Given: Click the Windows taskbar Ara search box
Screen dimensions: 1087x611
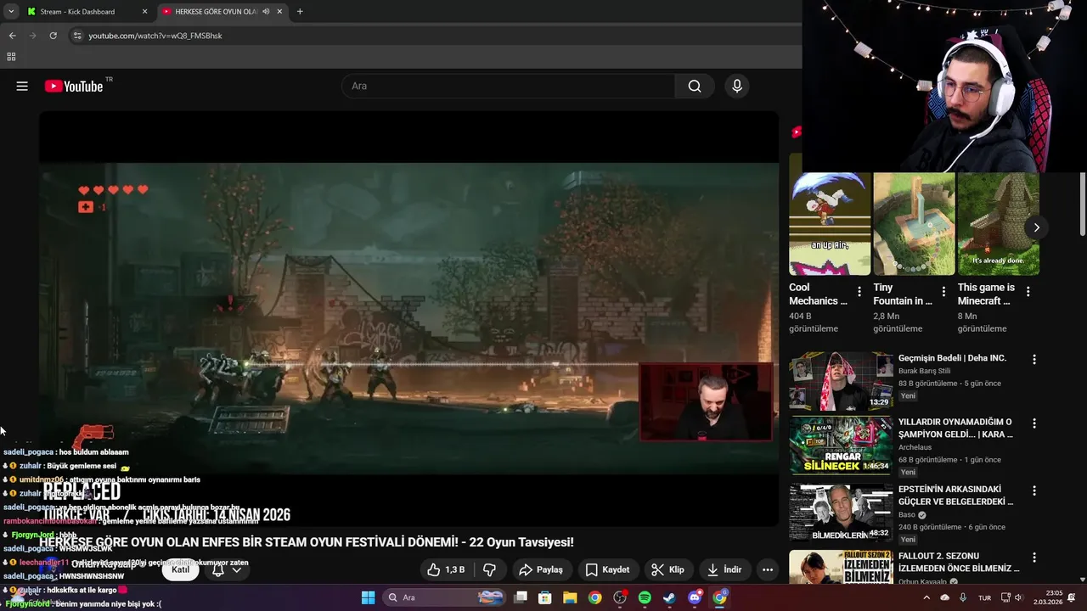Looking at the screenshot, I should coord(443,597).
